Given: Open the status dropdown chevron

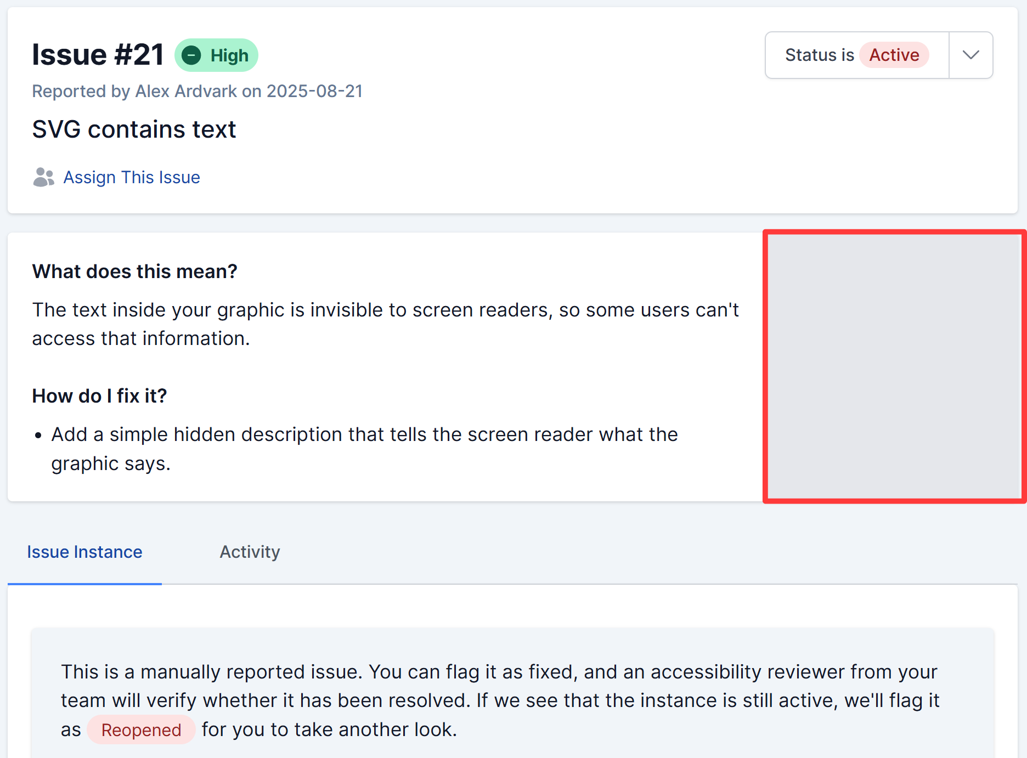Looking at the screenshot, I should tap(970, 55).
